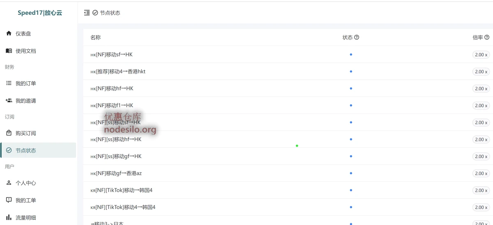493x225 pixels.
Task: Select node [NF][ss]移动gf→HK
Action: pyautogui.click(x=116, y=156)
